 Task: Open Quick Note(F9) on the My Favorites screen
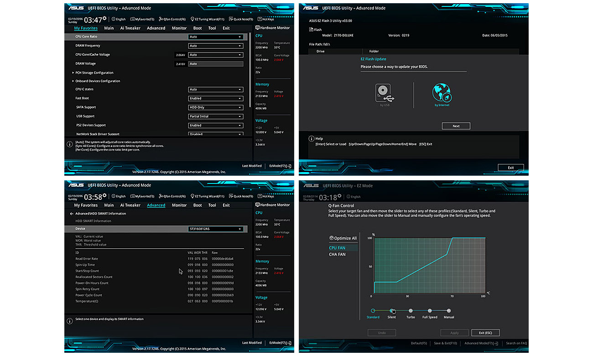241,19
